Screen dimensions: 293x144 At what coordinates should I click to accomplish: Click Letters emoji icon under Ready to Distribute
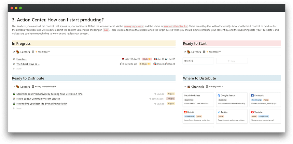[18, 87]
